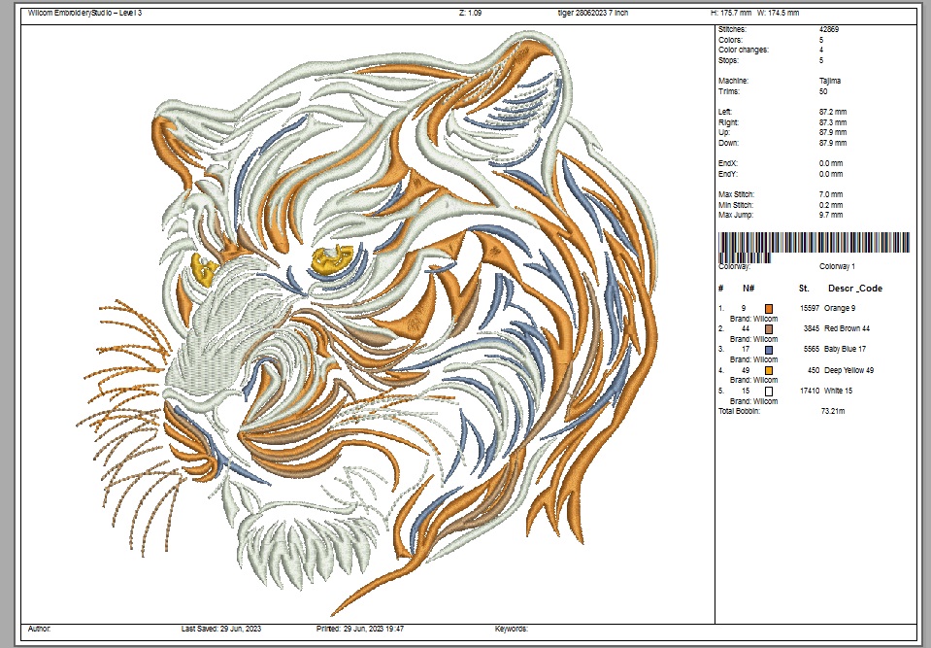The width and height of the screenshot is (931, 648).
Task: Click the Author field in footer
Action: (40, 630)
